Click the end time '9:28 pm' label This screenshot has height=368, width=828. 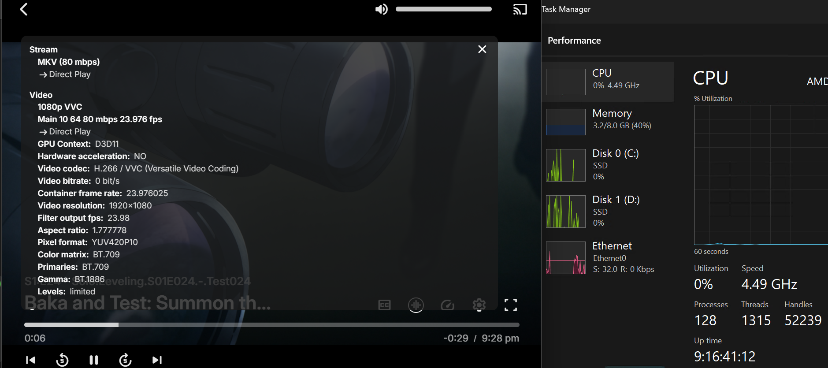[x=500, y=338]
